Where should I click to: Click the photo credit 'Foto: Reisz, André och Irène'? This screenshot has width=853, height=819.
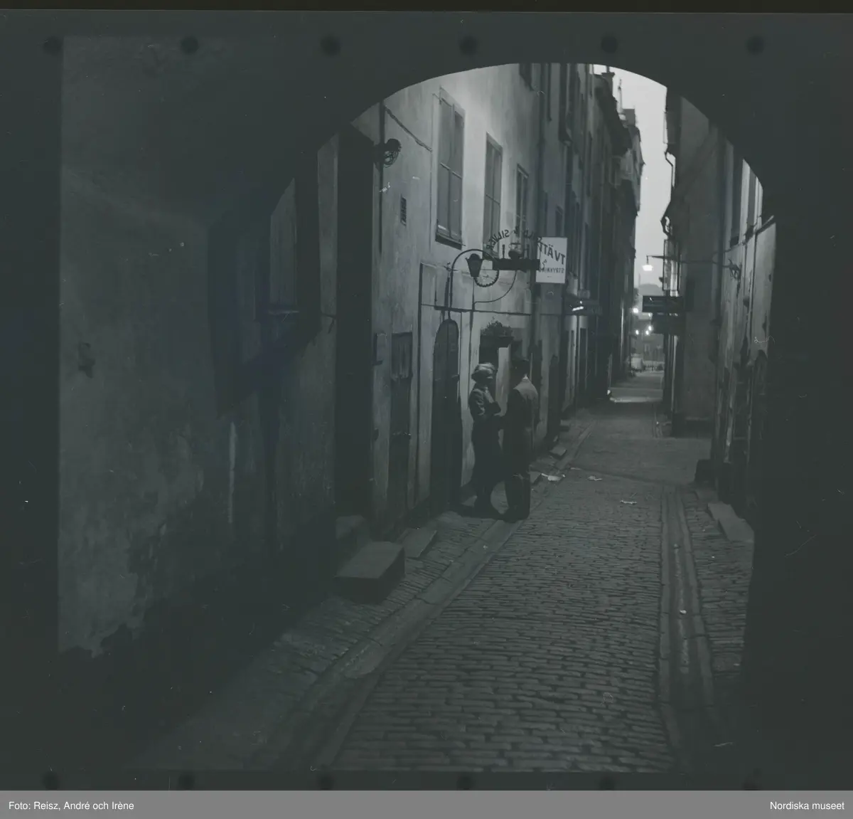73,805
